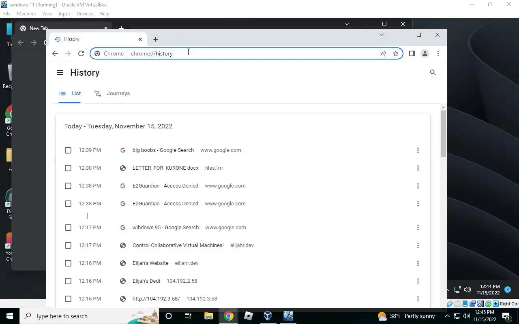Open the VirtualBox Devices menu
519x324 pixels.
pos(85,14)
